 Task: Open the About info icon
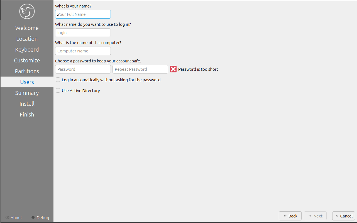[7, 218]
